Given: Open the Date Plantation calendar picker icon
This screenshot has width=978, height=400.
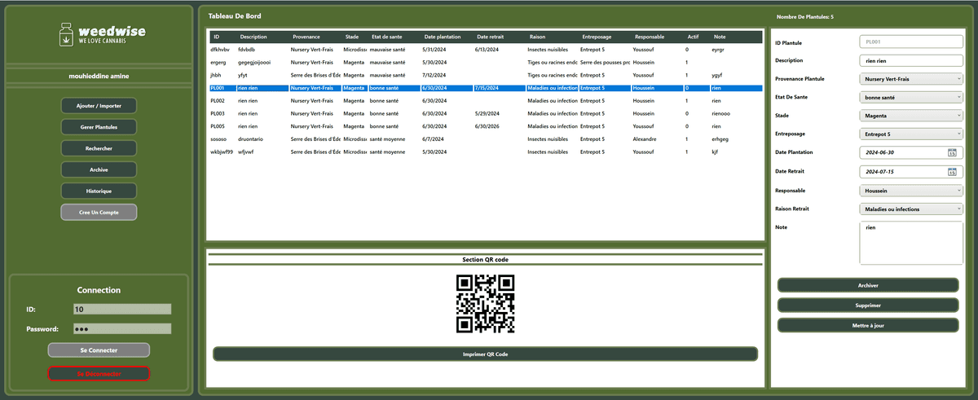Looking at the screenshot, I should point(952,152).
